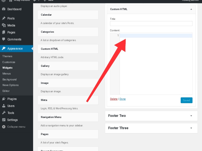The height and width of the screenshot is (151, 202).
Task: Click the Collapse menu arrow icon
Action: click(x=4, y=127)
